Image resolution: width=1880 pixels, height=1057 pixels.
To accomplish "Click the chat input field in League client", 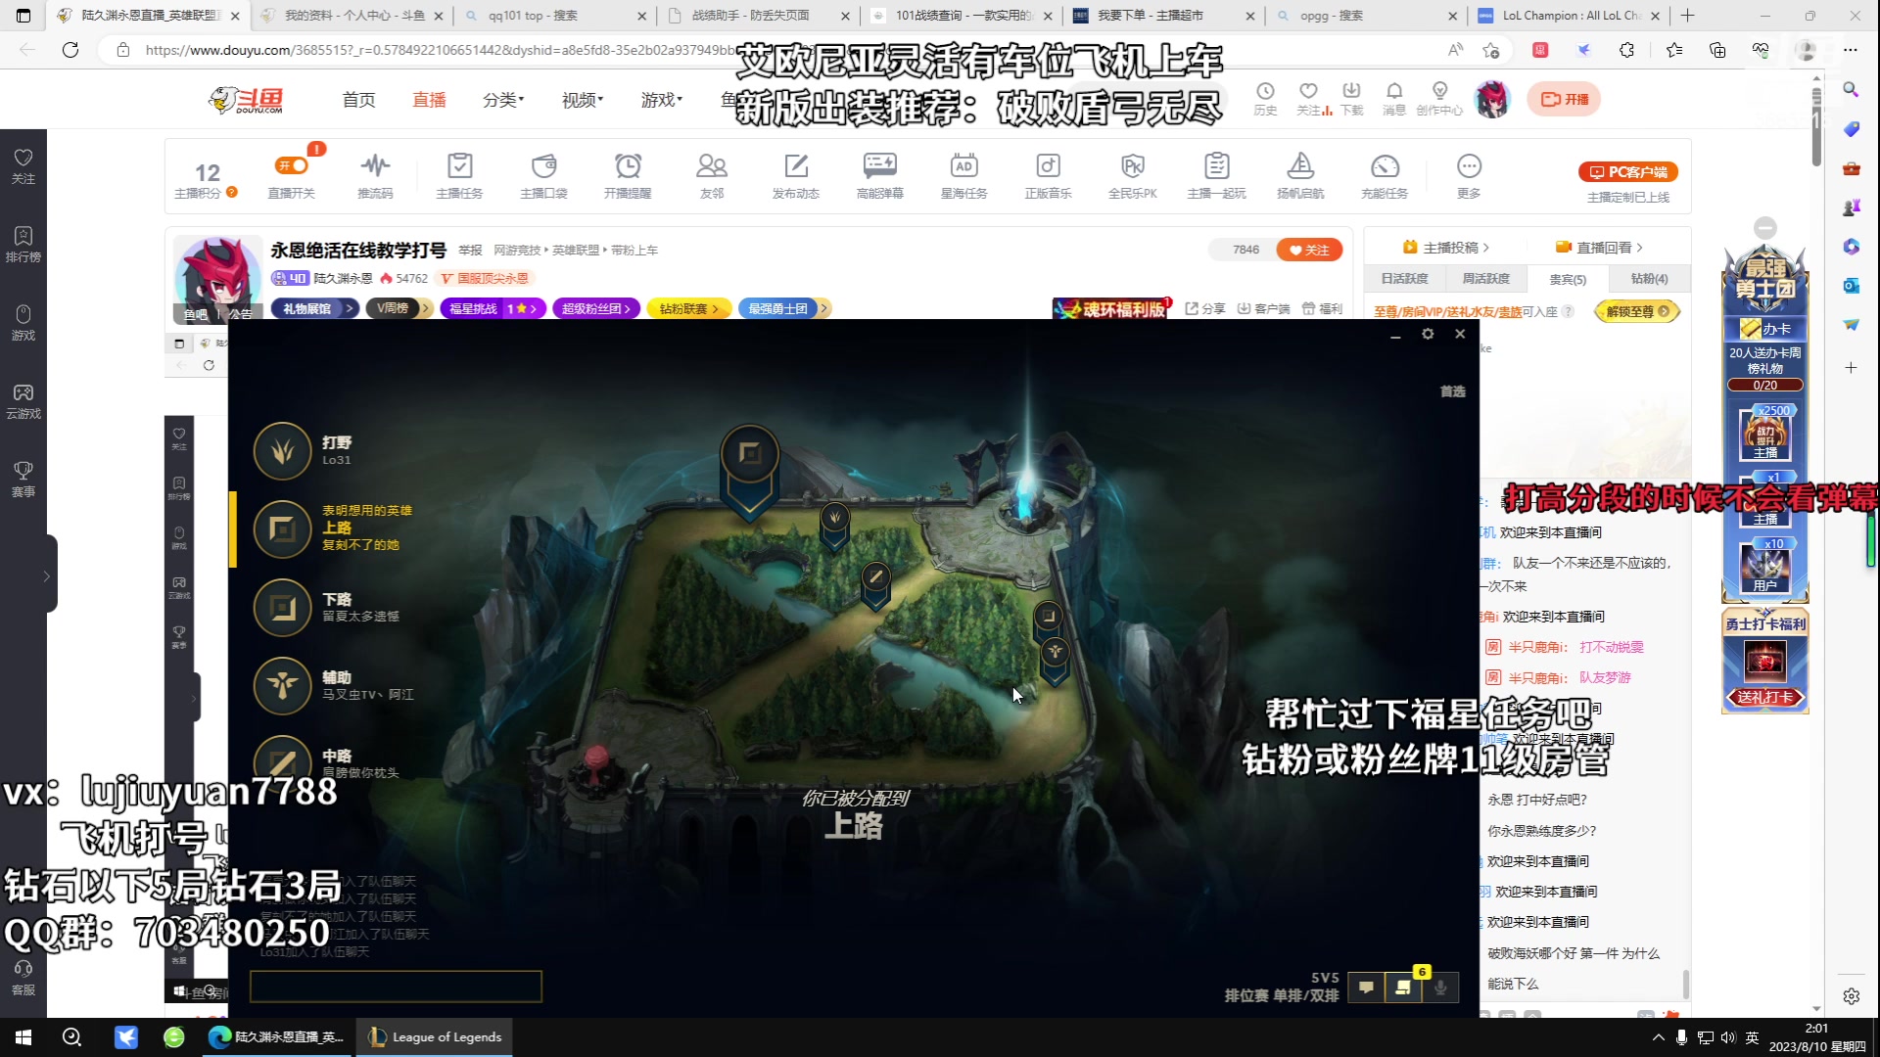I will coord(396,987).
